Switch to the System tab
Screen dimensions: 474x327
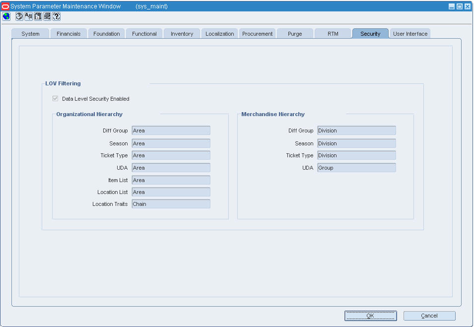tap(30, 34)
